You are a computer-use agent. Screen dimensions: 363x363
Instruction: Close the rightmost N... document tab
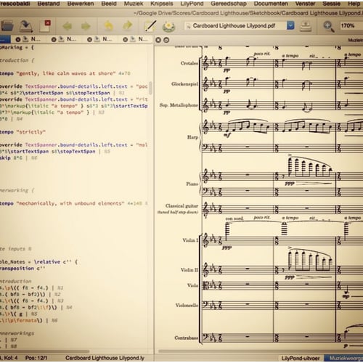(x=125, y=39)
